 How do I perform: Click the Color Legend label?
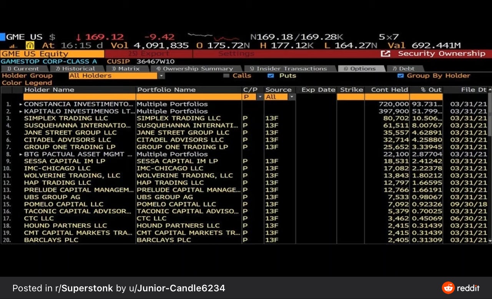[x=27, y=83]
